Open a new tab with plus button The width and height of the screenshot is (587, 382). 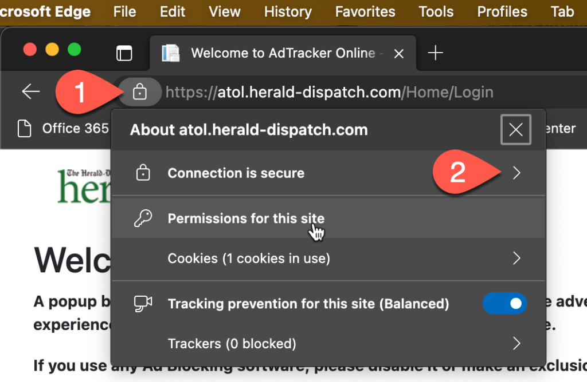pyautogui.click(x=436, y=53)
